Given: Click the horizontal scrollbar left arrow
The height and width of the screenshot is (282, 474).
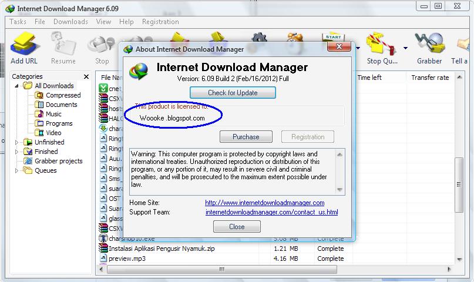Looking at the screenshot, I should click(x=102, y=269).
